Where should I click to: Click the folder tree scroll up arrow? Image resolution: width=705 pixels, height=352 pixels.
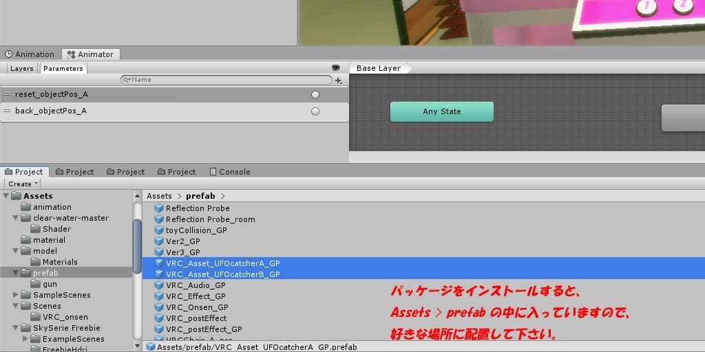(137, 196)
